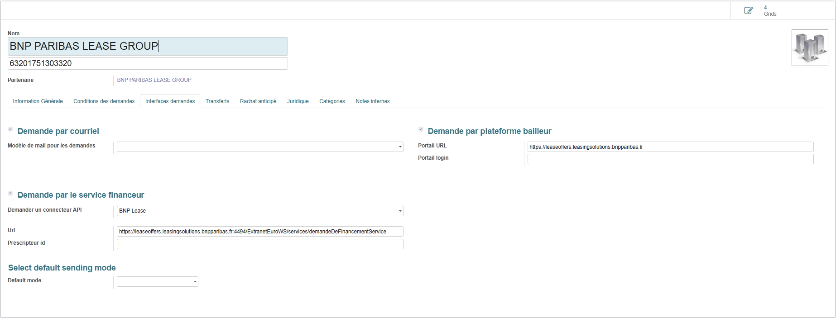
Task: Focus the Prescripteur id input field
Action: 259,244
